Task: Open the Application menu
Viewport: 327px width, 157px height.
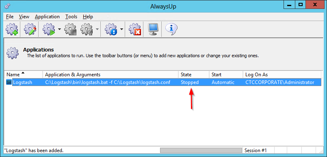Action: coord(48,17)
